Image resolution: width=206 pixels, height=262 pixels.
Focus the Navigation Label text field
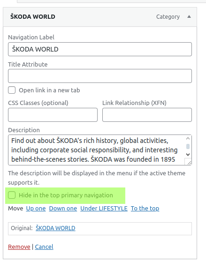(100, 49)
